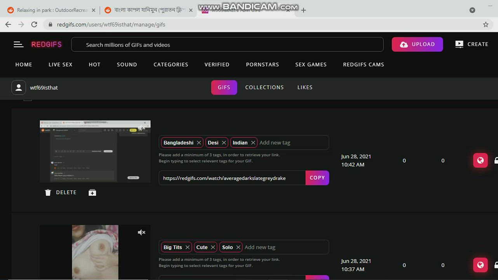498x280 pixels.
Task: Click the CREATE video icon
Action: [x=459, y=44]
